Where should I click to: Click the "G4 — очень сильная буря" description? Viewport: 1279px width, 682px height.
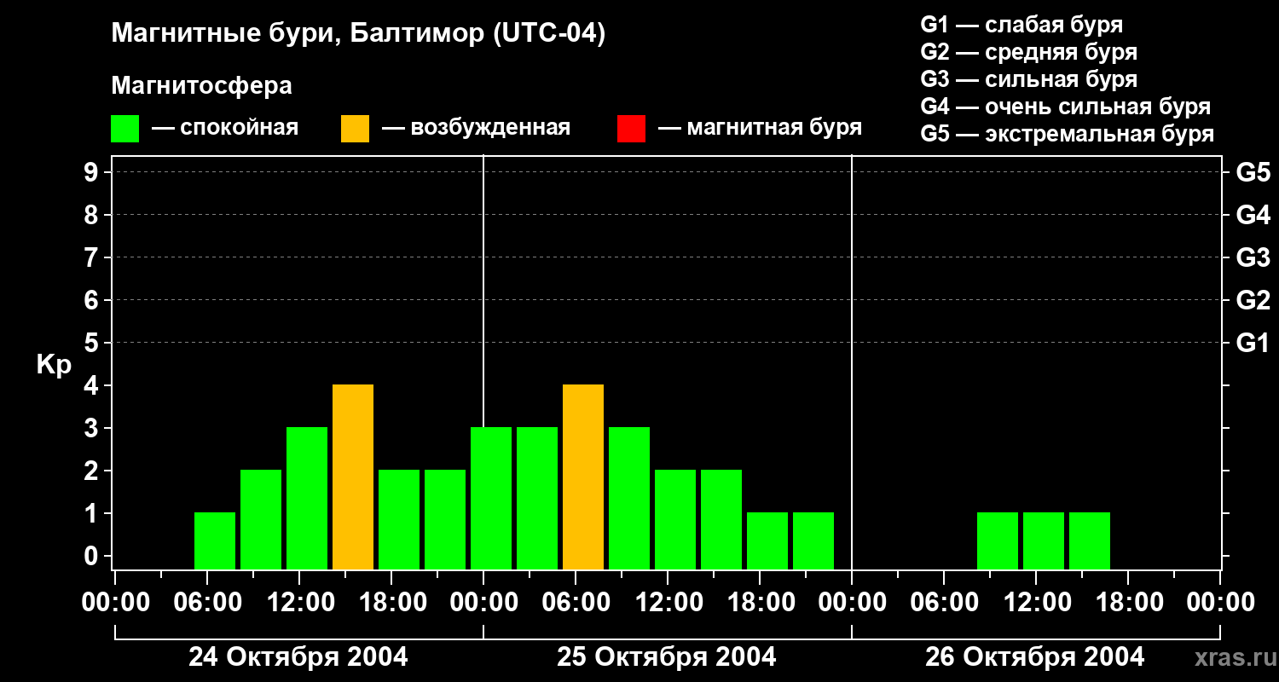pyautogui.click(x=1066, y=107)
